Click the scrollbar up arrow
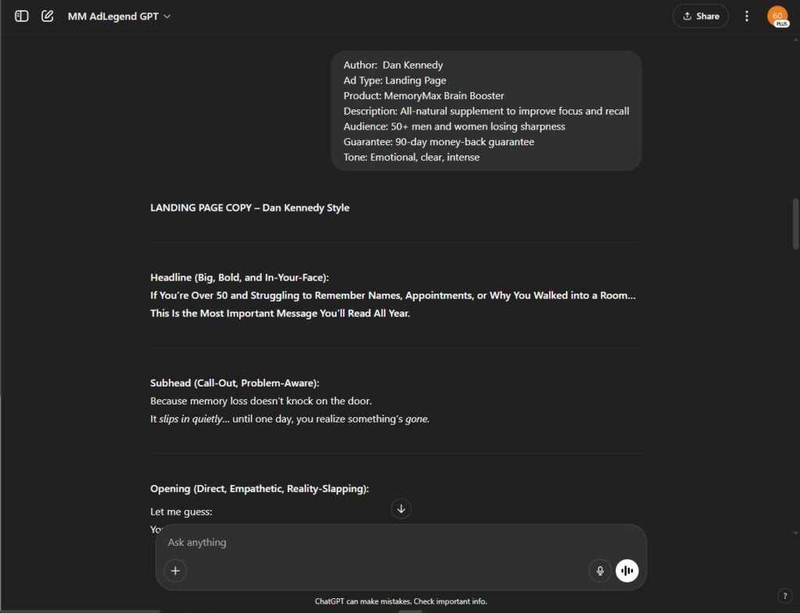The height and width of the screenshot is (613, 800). pyautogui.click(x=795, y=39)
